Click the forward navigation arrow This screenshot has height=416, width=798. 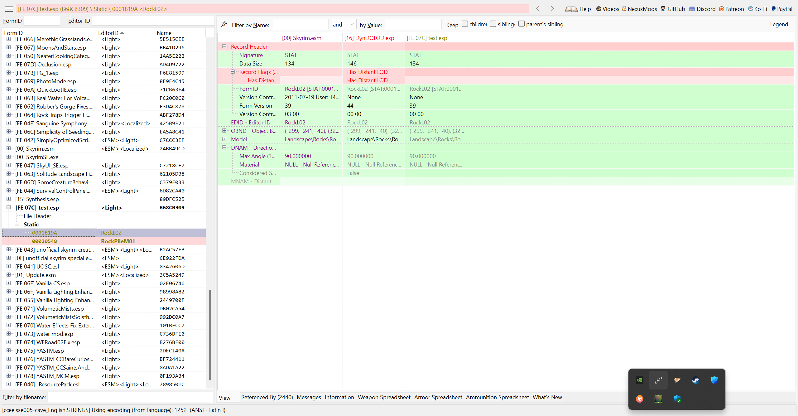(552, 9)
